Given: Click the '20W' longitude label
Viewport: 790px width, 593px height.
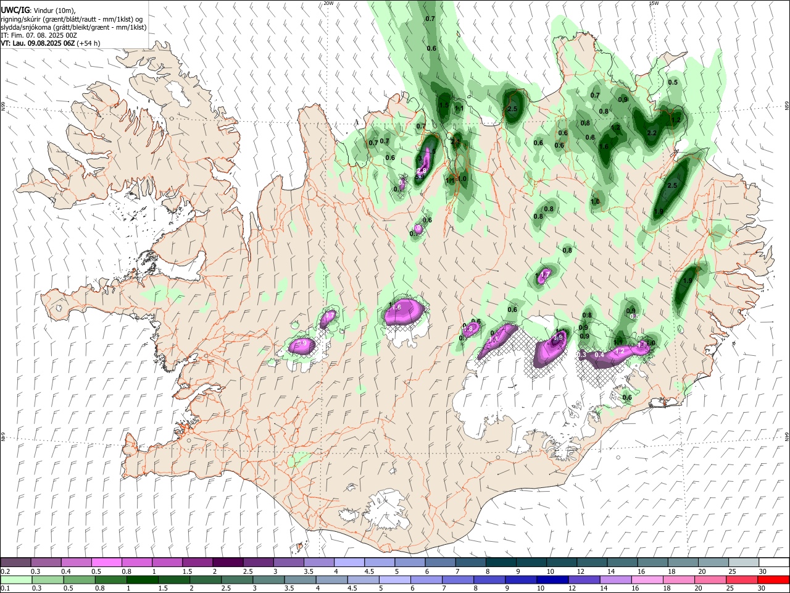Looking at the screenshot, I should pos(329,3).
